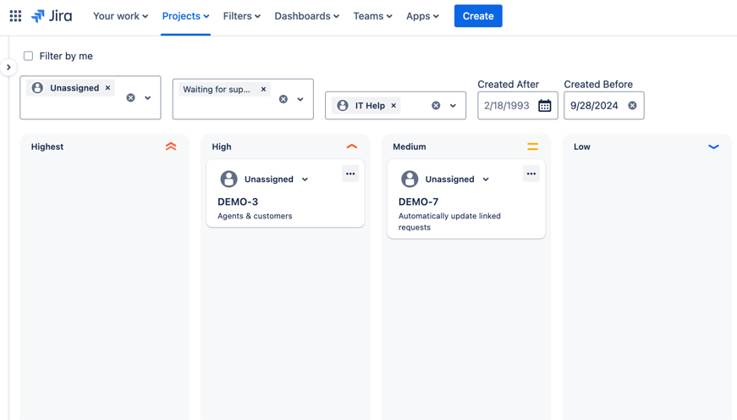Clear the Created Before date
The height and width of the screenshot is (420, 737).
[632, 106]
